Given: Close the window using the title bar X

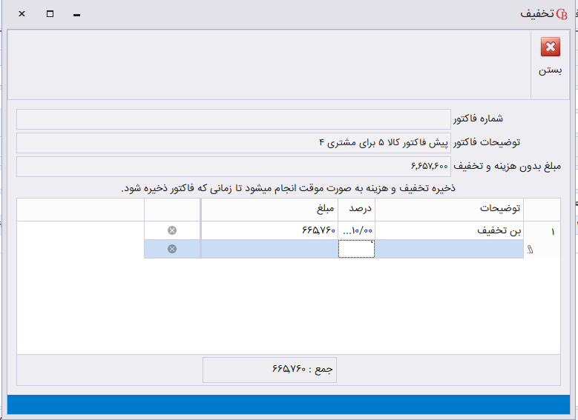Looking at the screenshot, I should coord(22,14).
